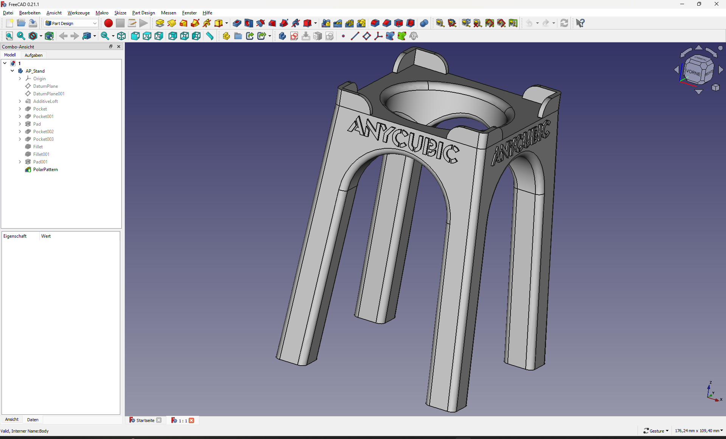The width and height of the screenshot is (726, 439).
Task: Toggle all measurements visibility
Action: [490, 23]
